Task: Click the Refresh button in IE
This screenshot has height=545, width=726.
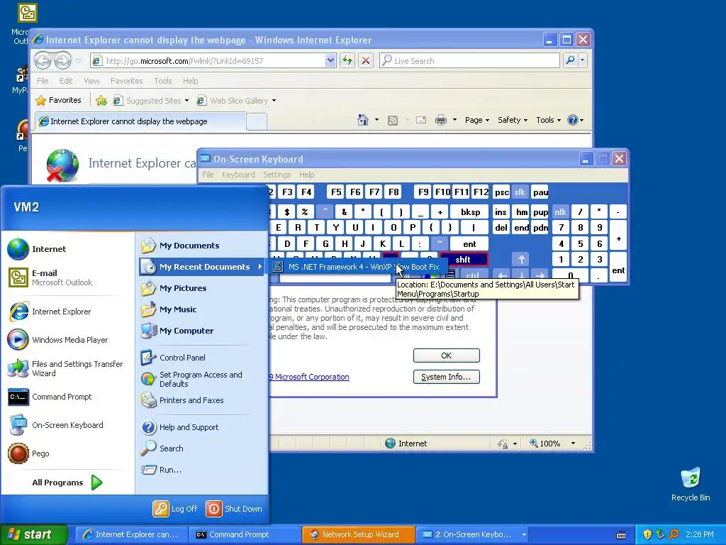Action: coord(347,60)
